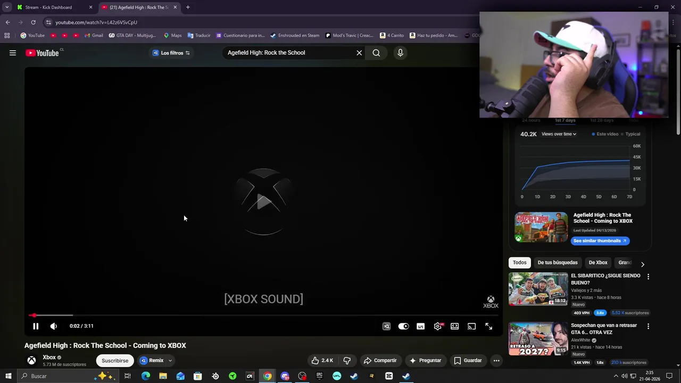Open the Xbox channel name link
Image resolution: width=681 pixels, height=383 pixels.
point(49,357)
